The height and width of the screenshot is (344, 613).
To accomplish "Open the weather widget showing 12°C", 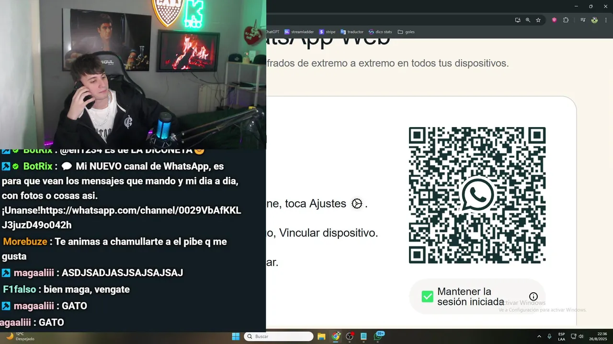I will pos(19,336).
